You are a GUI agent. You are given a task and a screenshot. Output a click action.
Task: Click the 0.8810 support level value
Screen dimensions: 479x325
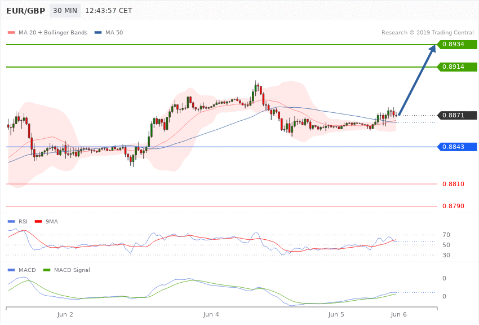[x=453, y=184]
